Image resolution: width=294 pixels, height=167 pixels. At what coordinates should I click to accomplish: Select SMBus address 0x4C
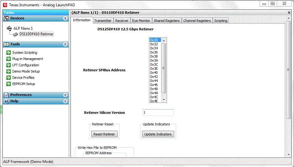[x=155, y=97]
